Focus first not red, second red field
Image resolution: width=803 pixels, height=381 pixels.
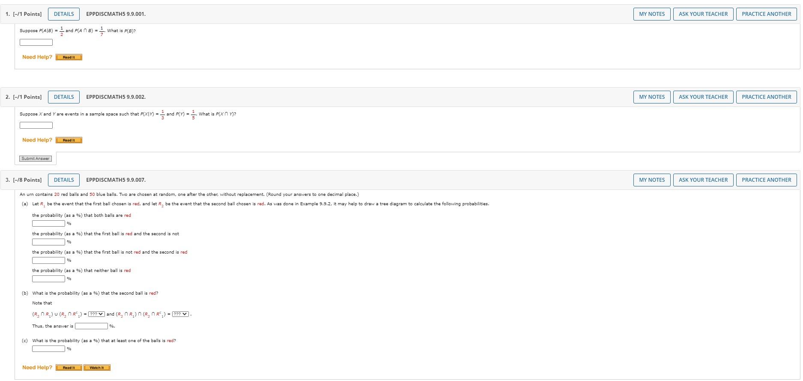point(48,260)
